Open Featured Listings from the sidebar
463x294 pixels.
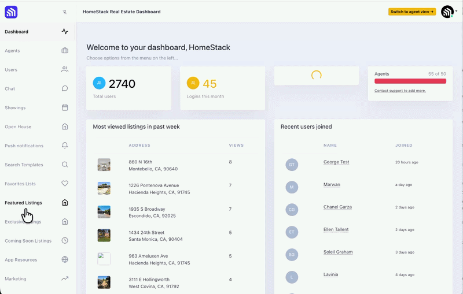pos(38,203)
